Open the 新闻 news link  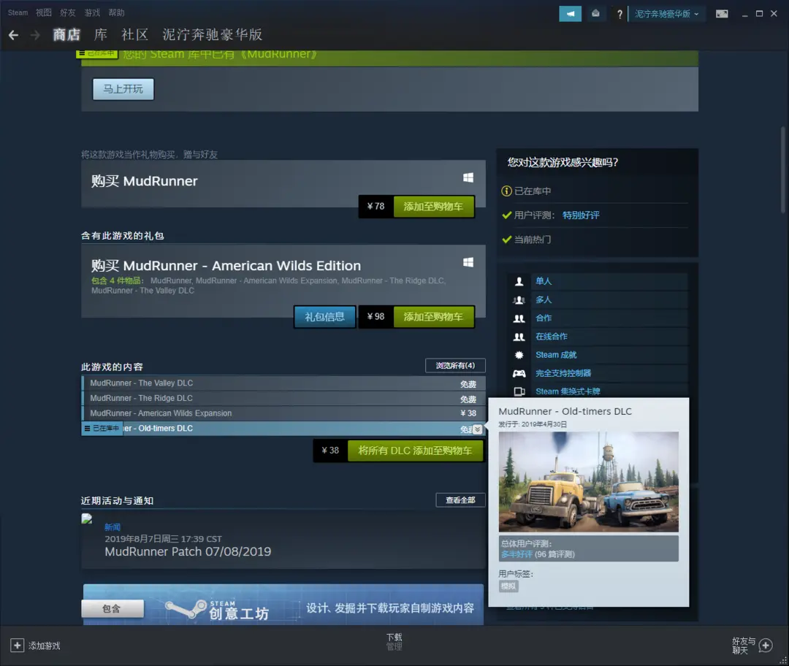(113, 527)
